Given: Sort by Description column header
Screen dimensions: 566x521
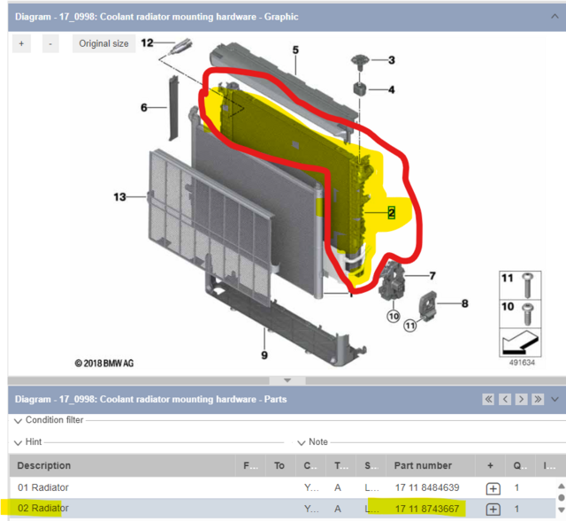Looking at the screenshot, I should (x=44, y=465).
